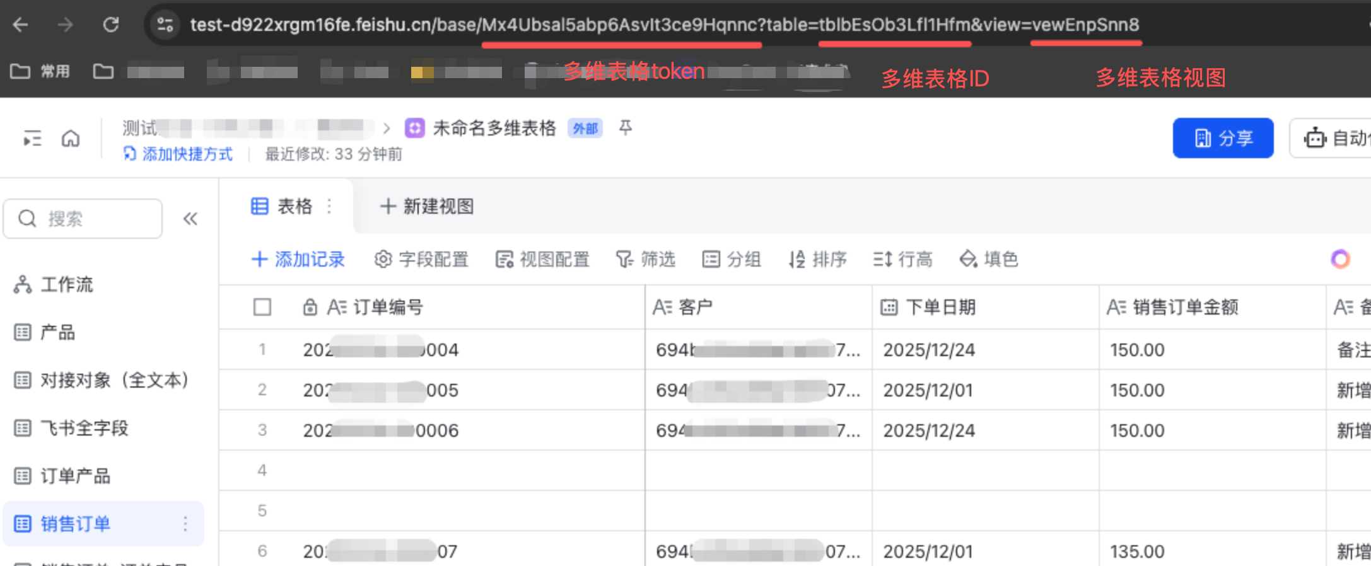Click the browser reload icon

click(x=111, y=25)
